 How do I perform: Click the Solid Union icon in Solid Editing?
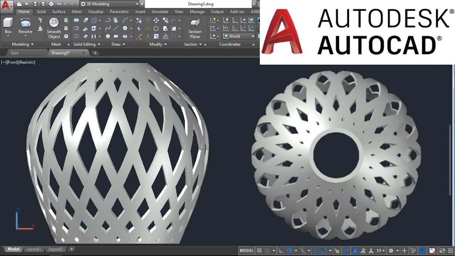click(x=76, y=20)
